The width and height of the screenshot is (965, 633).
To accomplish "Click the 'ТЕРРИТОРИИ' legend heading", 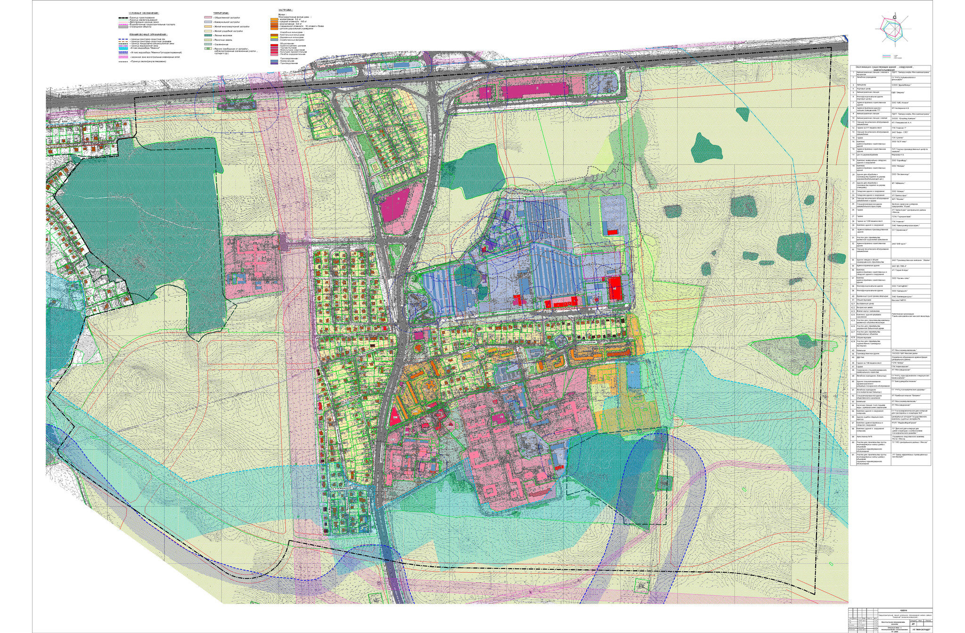I will [221, 13].
